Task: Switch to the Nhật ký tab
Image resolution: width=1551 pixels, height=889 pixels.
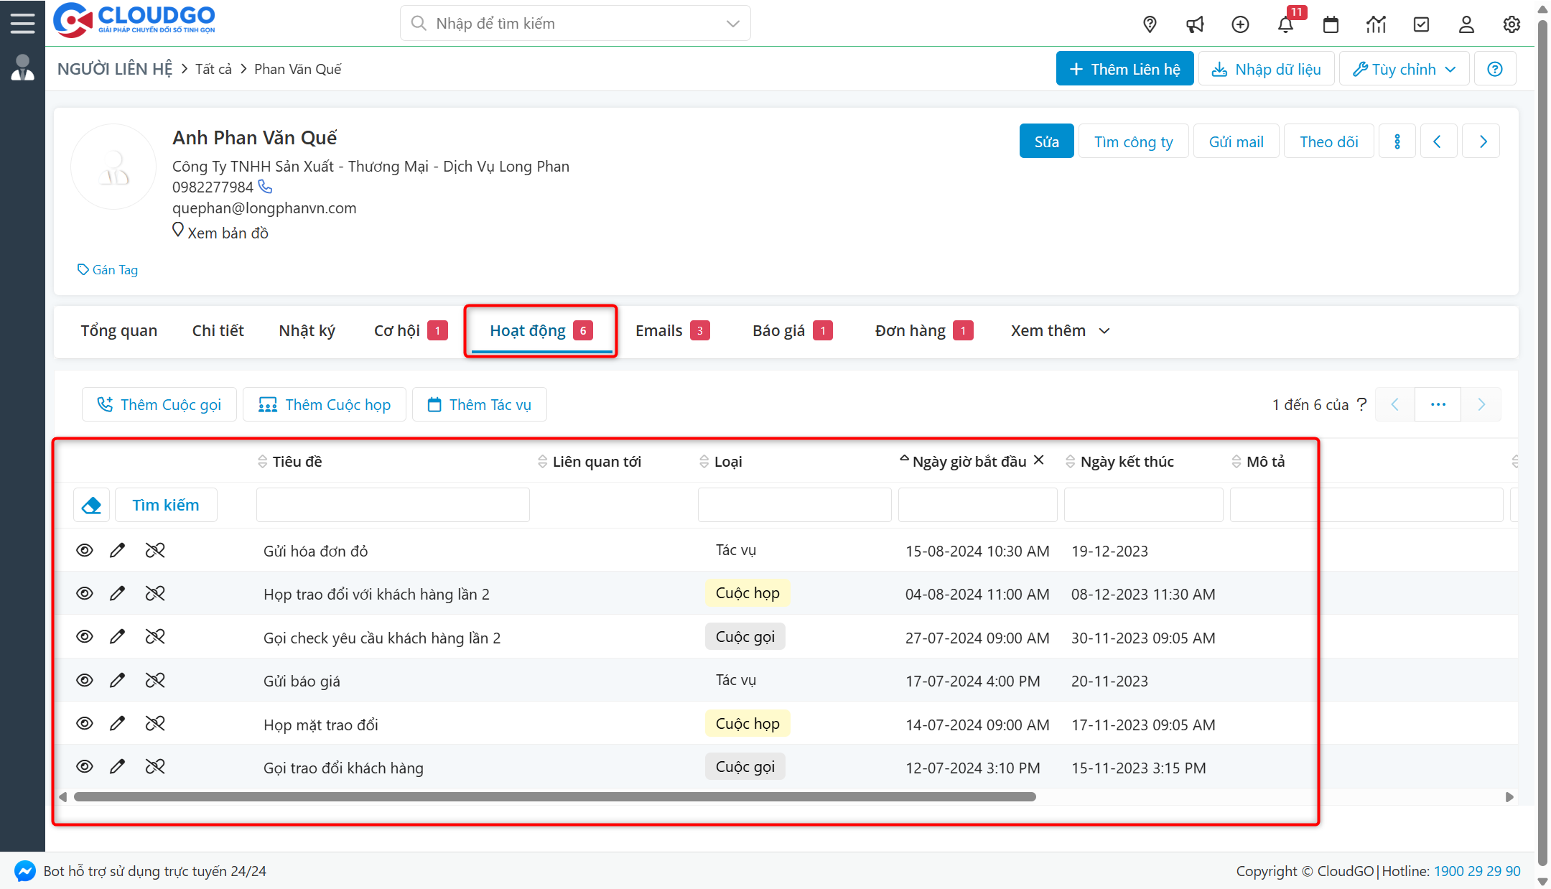Action: 307,331
